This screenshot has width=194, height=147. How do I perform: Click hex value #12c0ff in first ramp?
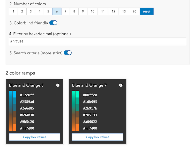click(27, 95)
